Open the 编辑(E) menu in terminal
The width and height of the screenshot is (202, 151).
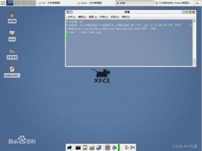tap(82, 17)
